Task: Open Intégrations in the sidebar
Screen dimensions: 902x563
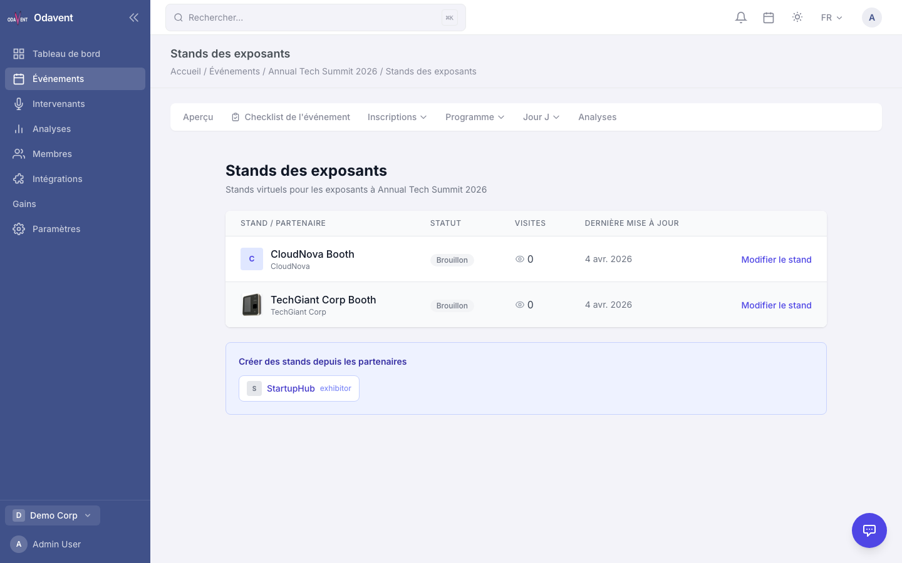Action: pos(75,179)
